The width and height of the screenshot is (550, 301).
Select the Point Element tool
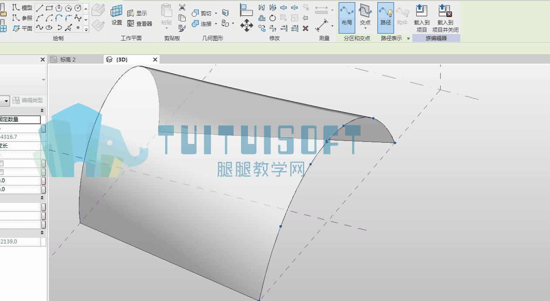click(78, 28)
